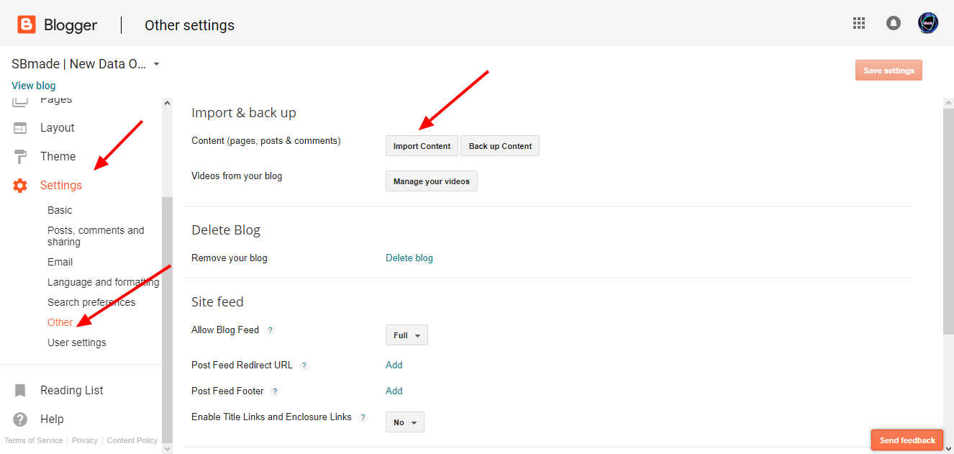Open the notifications bell
This screenshot has width=954, height=454.
[894, 23]
